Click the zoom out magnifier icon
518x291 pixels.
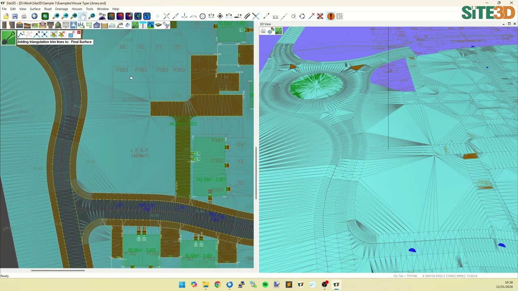(65, 16)
